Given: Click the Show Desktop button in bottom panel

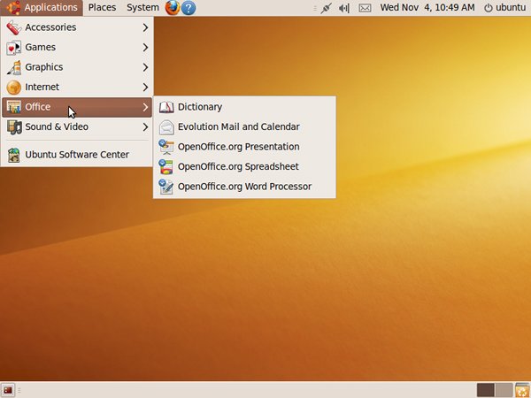Looking at the screenshot, I should pos(8,390).
